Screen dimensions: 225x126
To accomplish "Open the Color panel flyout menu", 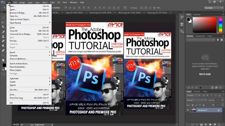I will click(x=223, y=15).
